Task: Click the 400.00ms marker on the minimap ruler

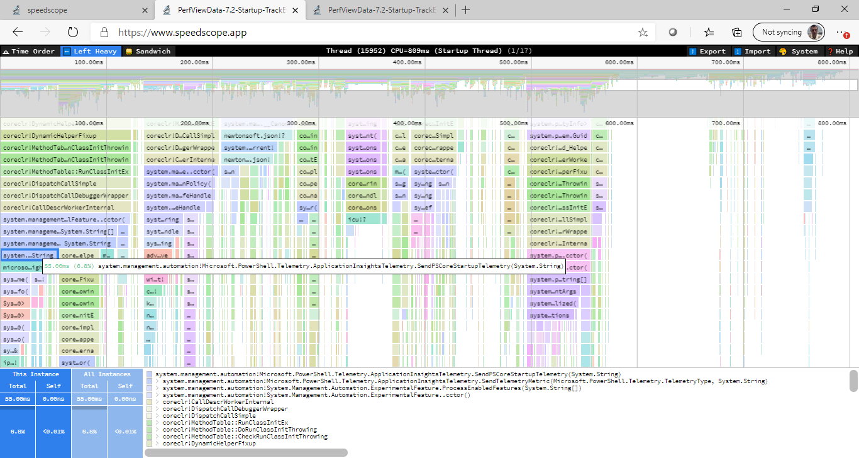Action: tap(407, 62)
